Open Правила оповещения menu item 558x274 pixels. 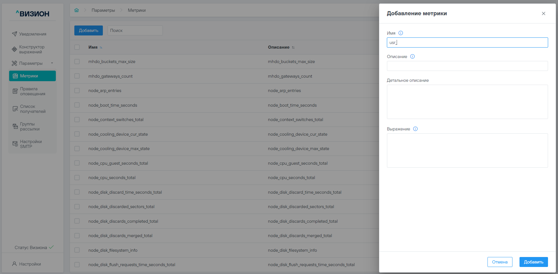coord(32,91)
